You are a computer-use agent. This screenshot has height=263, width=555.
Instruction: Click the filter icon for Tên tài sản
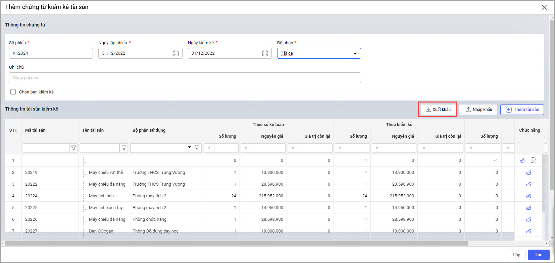point(124,148)
